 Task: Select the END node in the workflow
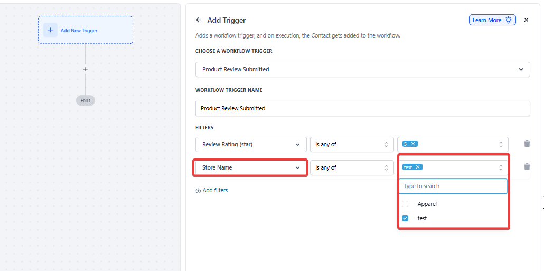click(x=85, y=100)
